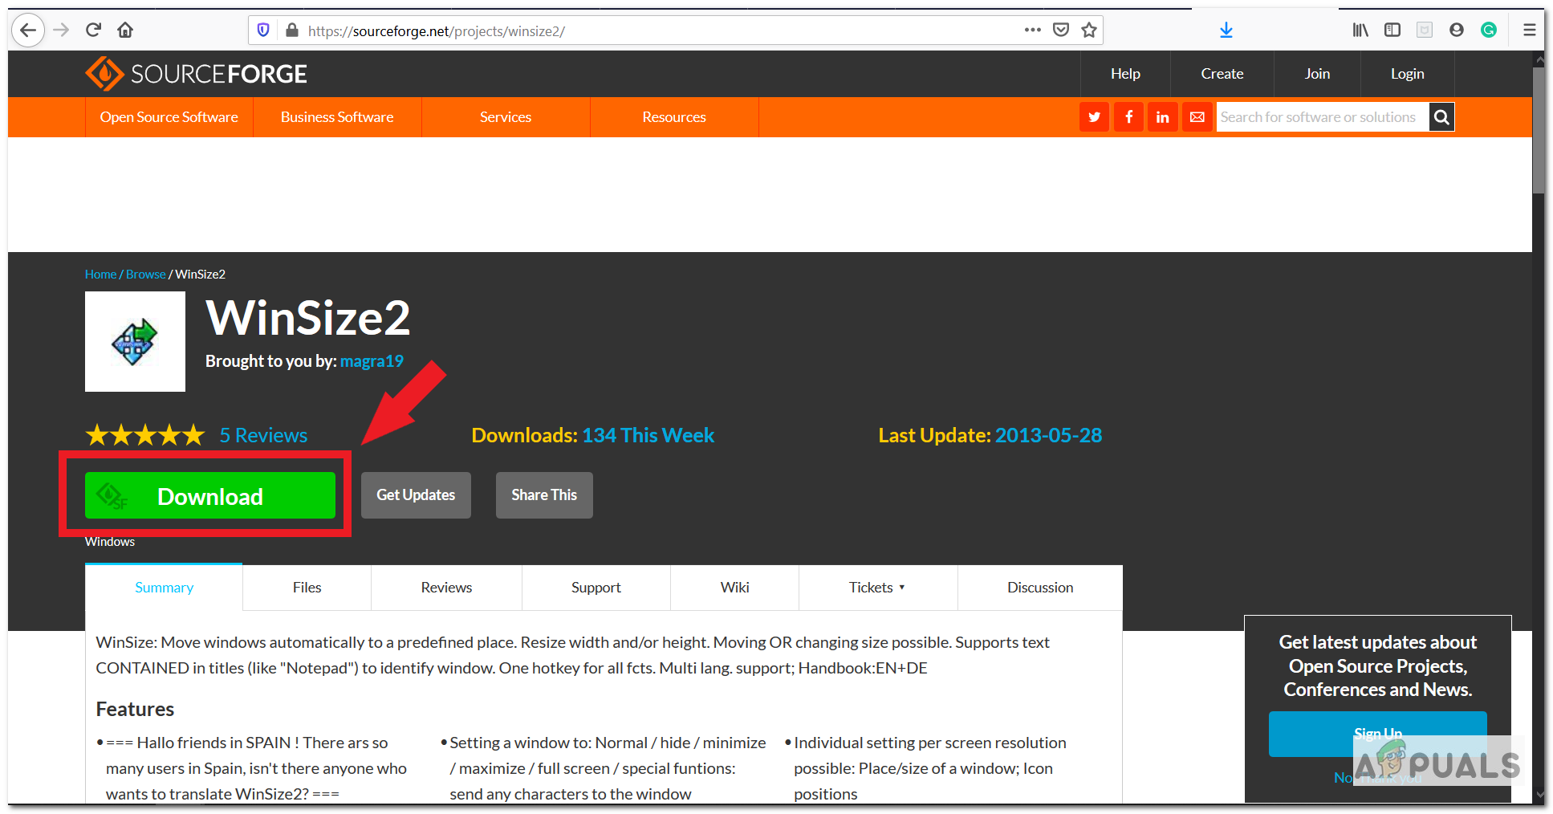This screenshot has width=1553, height=814.
Task: Switch to the Files tab
Action: tap(307, 588)
